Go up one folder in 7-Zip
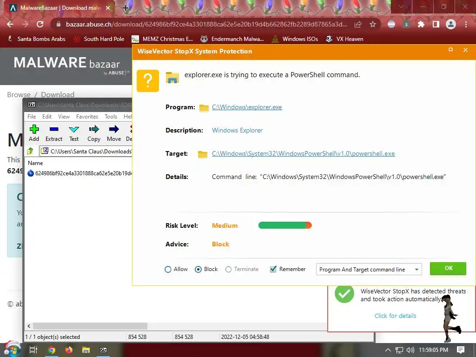The height and width of the screenshot is (357, 476). point(30,151)
